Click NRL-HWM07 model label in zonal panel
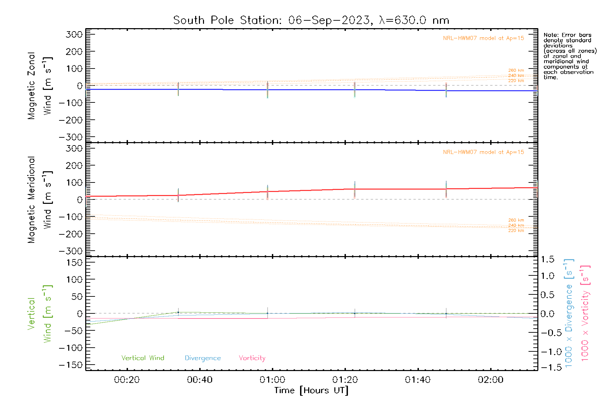Image resolution: width=611 pixels, height=407 pixels. 483,38
